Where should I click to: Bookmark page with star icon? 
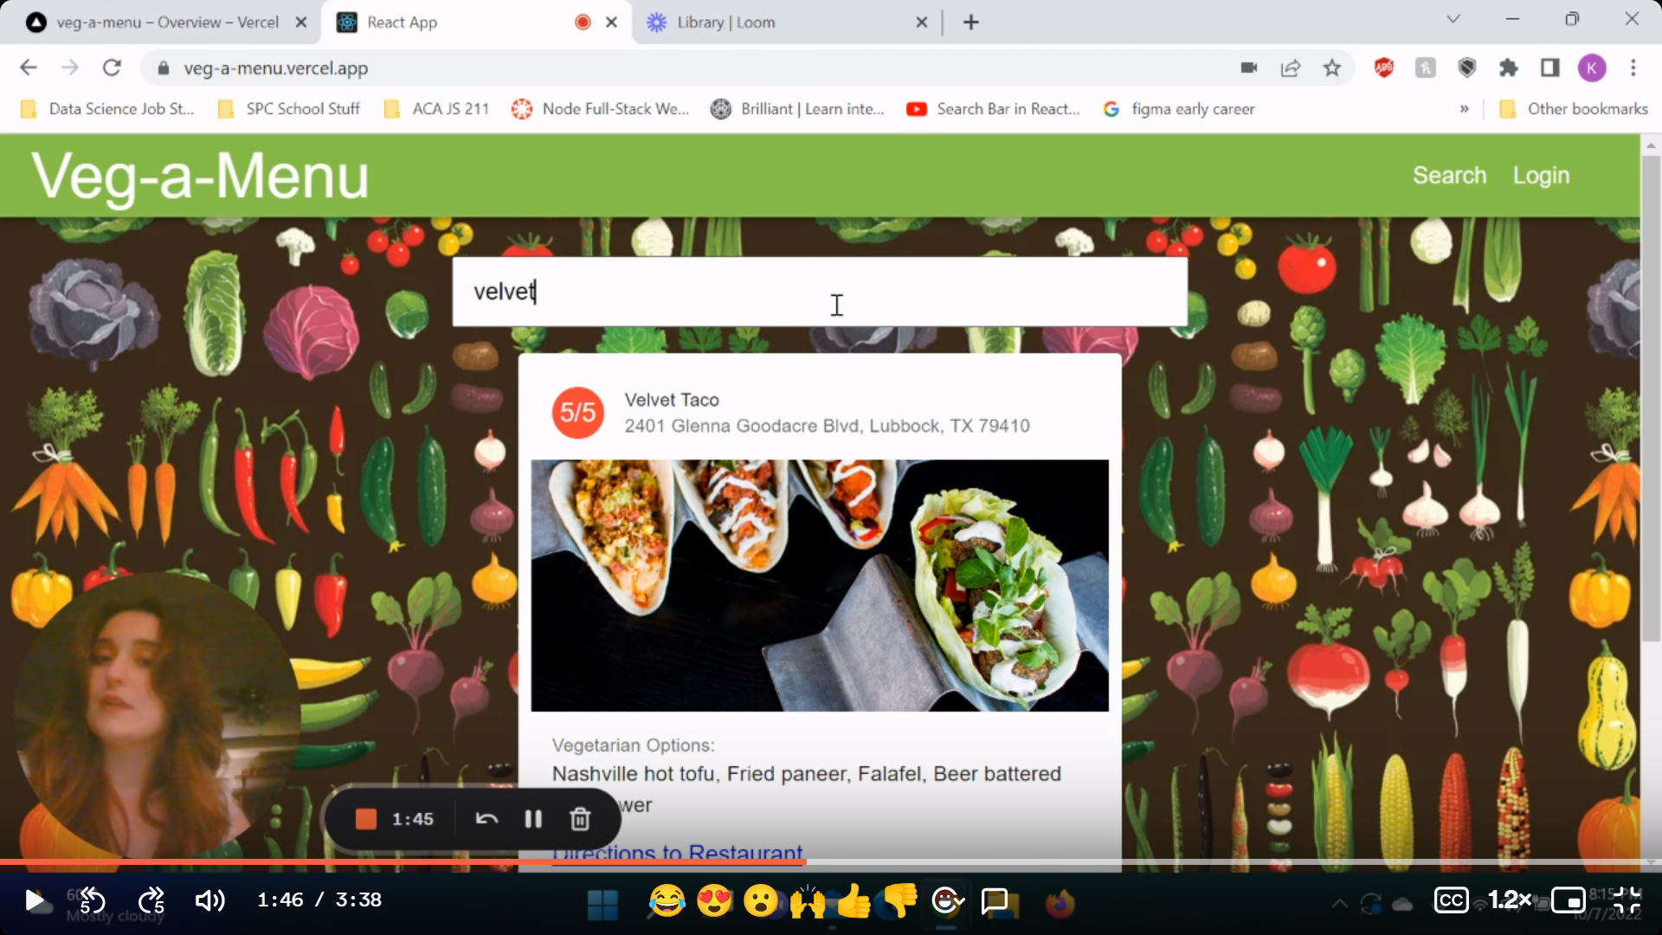(x=1331, y=68)
